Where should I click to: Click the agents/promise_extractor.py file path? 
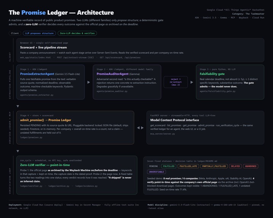point(37,95)
